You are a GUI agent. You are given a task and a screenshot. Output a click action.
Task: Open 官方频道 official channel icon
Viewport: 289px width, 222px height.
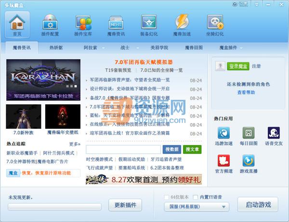[x=224, y=160]
